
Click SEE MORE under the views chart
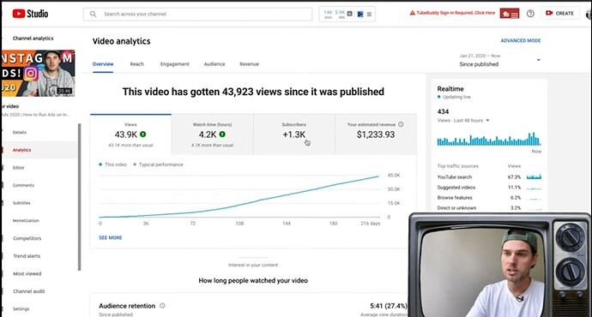pos(110,238)
